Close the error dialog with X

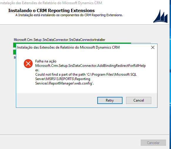tap(153, 47)
